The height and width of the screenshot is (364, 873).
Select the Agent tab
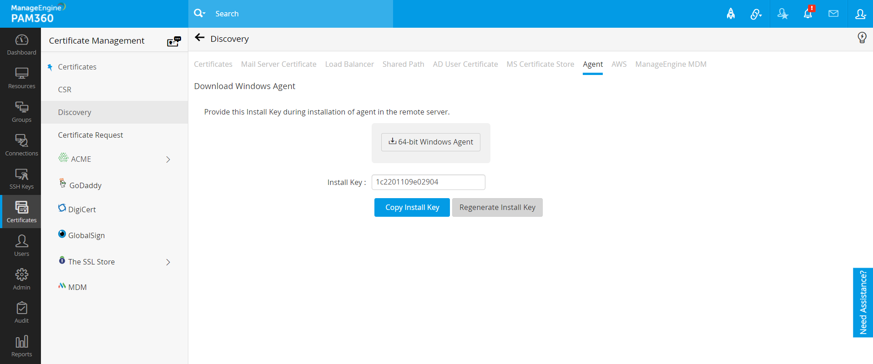(593, 65)
